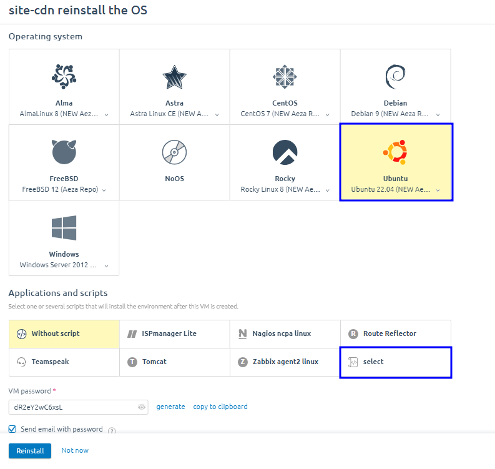This screenshot has height=469, width=495.
Task: Choose the Astra star icon
Action: click(174, 77)
